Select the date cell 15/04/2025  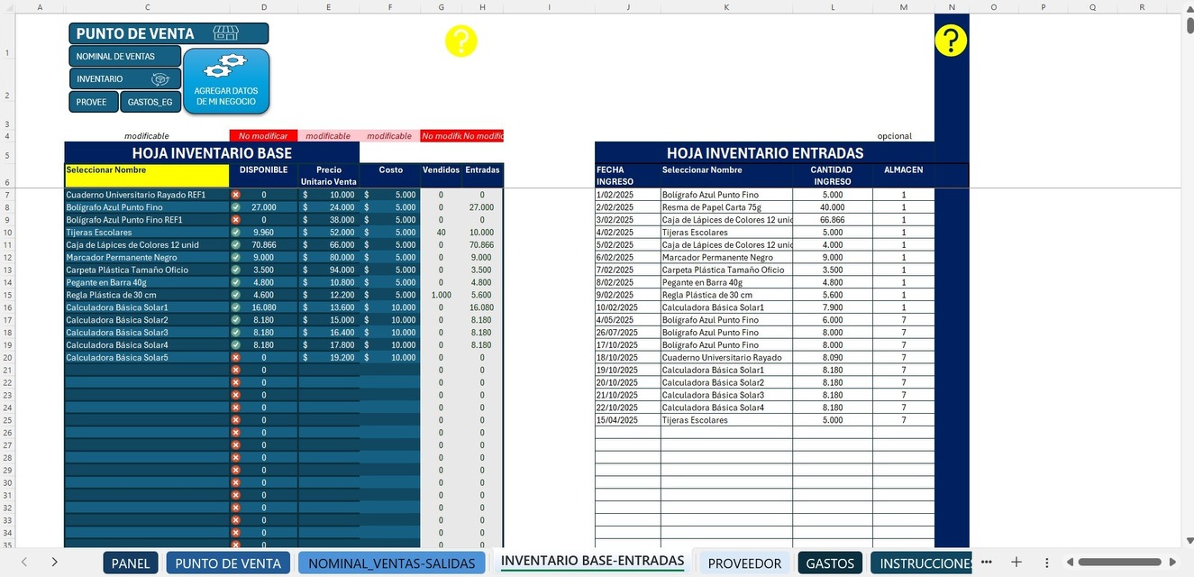(628, 420)
